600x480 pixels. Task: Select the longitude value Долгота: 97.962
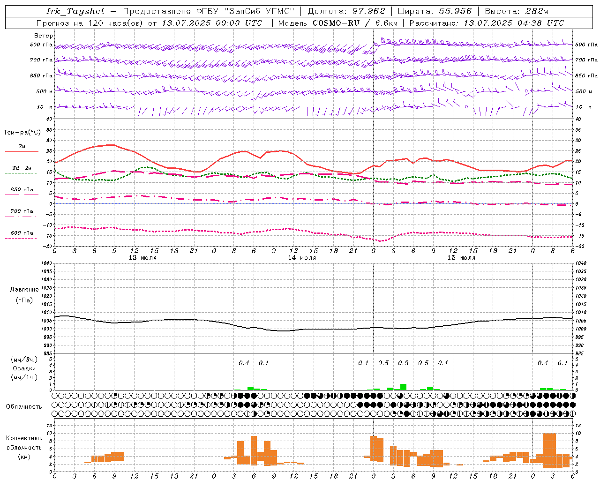tap(346, 11)
